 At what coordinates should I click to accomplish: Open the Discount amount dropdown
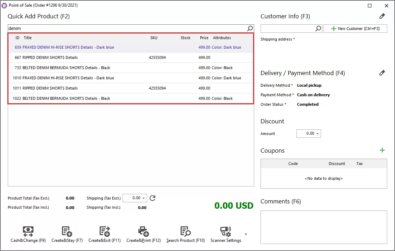click(318, 134)
